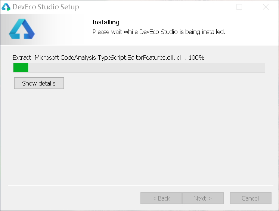The width and height of the screenshot is (279, 211).
Task: Click the 'DevEco Studio Setup' window title text
Action: (x=46, y=7)
